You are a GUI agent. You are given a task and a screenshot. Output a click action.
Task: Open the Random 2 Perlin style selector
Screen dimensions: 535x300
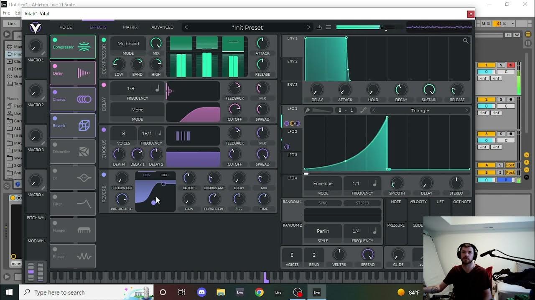323,231
